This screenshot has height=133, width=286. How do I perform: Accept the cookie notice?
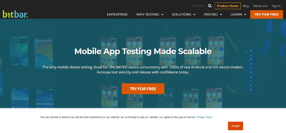235,126
